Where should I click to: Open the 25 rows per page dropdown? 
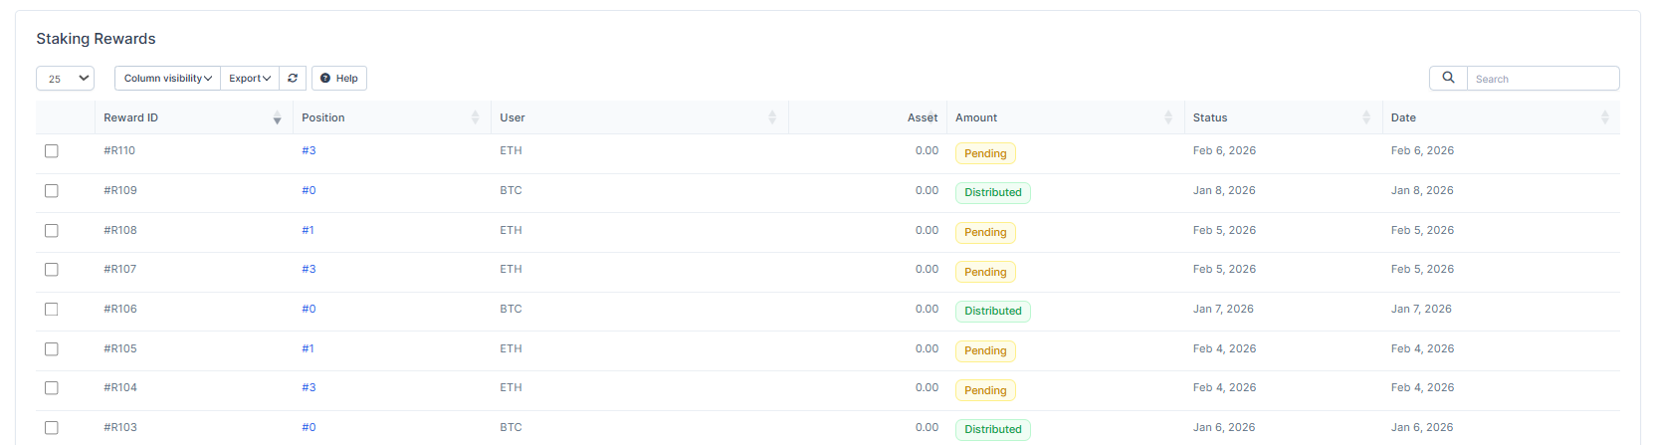tap(66, 79)
